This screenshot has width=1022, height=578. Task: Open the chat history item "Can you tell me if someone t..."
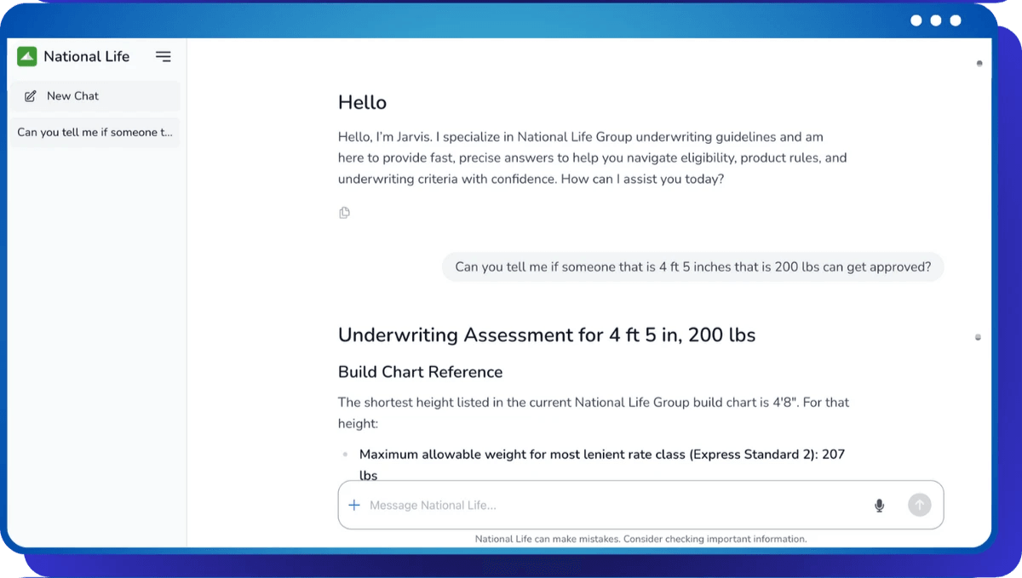[x=95, y=132]
